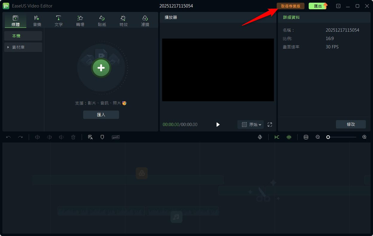The height and width of the screenshot is (236, 373).
Task: Click the MARK watermark icon
Action: coord(116,137)
